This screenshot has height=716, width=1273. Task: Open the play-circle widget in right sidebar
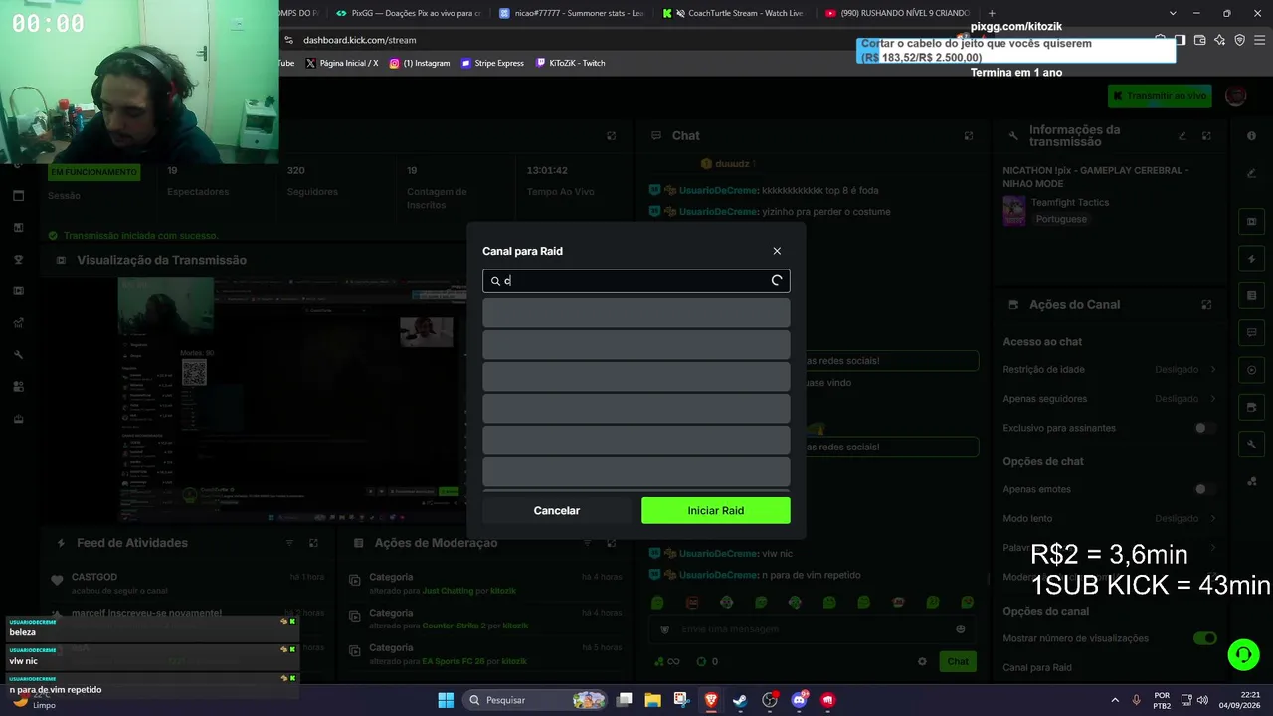(1252, 370)
